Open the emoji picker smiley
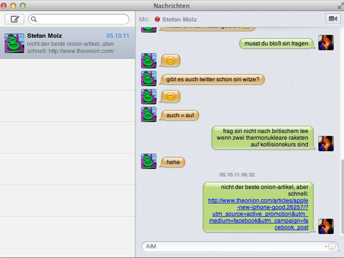The image size is (344, 258). (x=331, y=246)
